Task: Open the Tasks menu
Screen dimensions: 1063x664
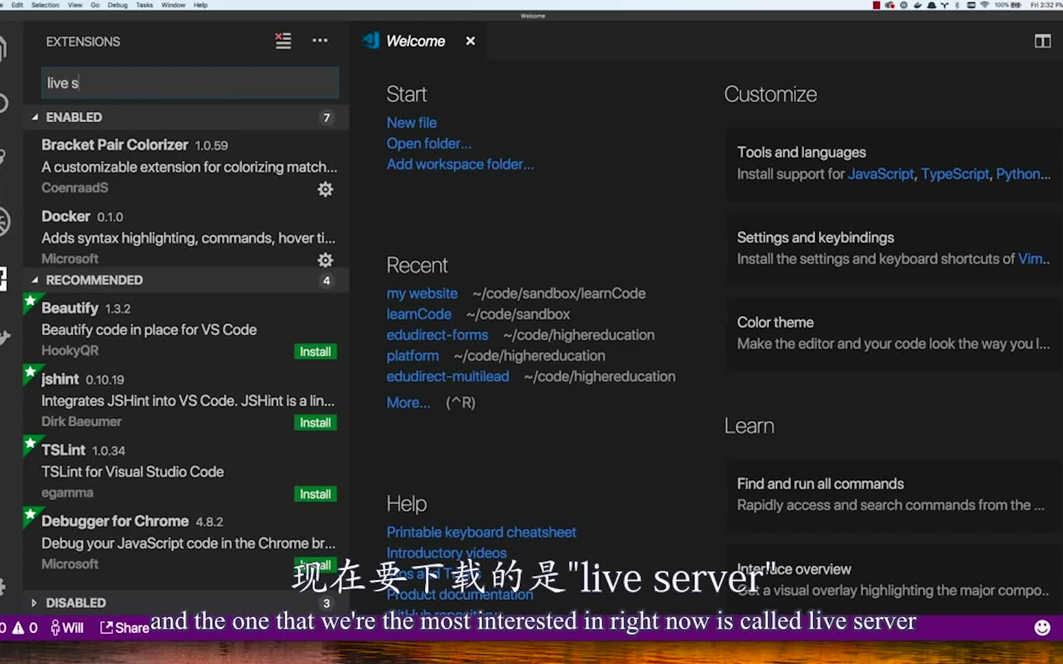Action: click(145, 5)
